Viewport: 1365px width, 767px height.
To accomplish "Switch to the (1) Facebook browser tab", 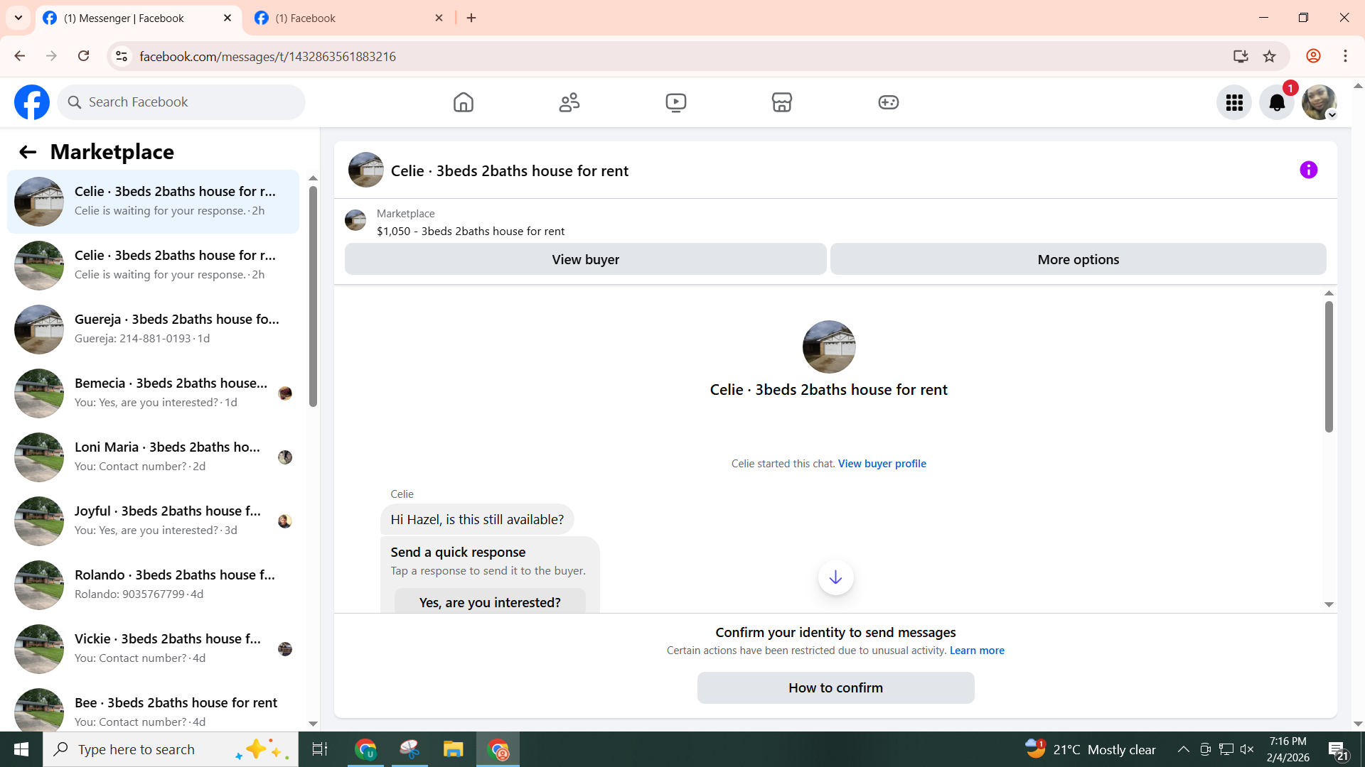I will coord(348,18).
